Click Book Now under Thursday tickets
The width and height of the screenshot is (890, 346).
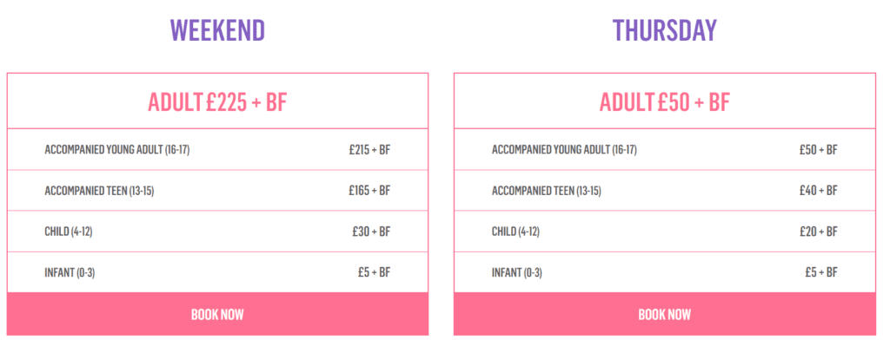click(x=665, y=314)
